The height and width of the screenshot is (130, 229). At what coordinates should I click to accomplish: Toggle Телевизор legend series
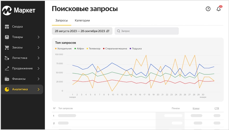point(94,49)
